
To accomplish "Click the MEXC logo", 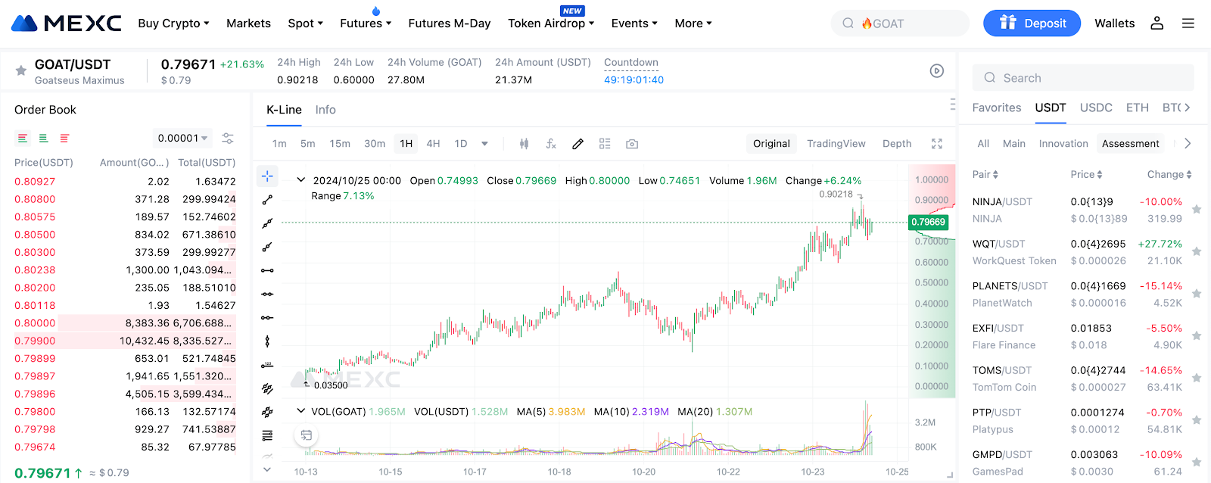I will coord(67,23).
